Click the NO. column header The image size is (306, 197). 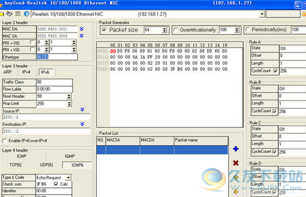pyautogui.click(x=101, y=140)
